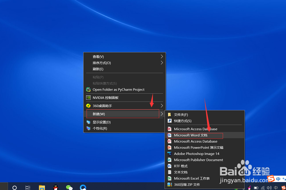Select the grayed 粘贴(P) entry

click(125, 77)
